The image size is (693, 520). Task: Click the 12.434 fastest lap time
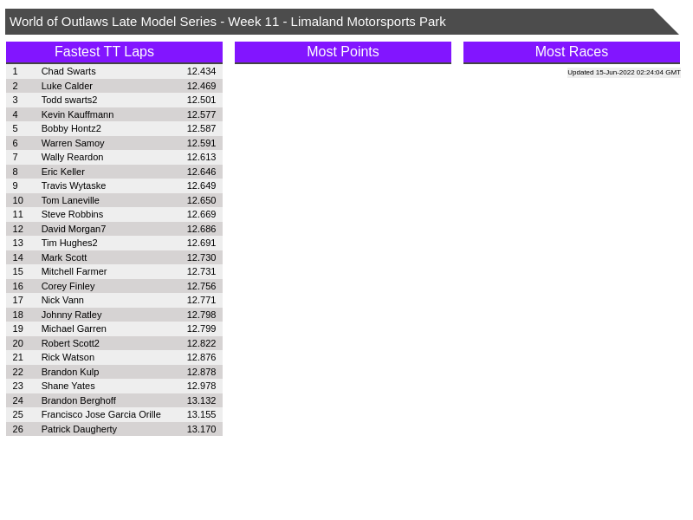pyautogui.click(x=201, y=71)
